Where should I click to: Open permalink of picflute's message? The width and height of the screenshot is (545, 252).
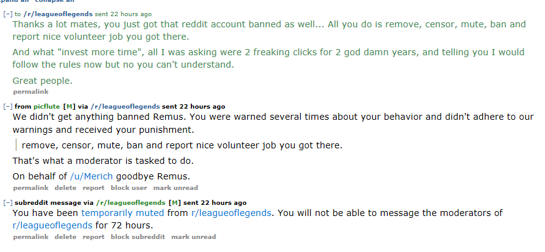[31, 188]
